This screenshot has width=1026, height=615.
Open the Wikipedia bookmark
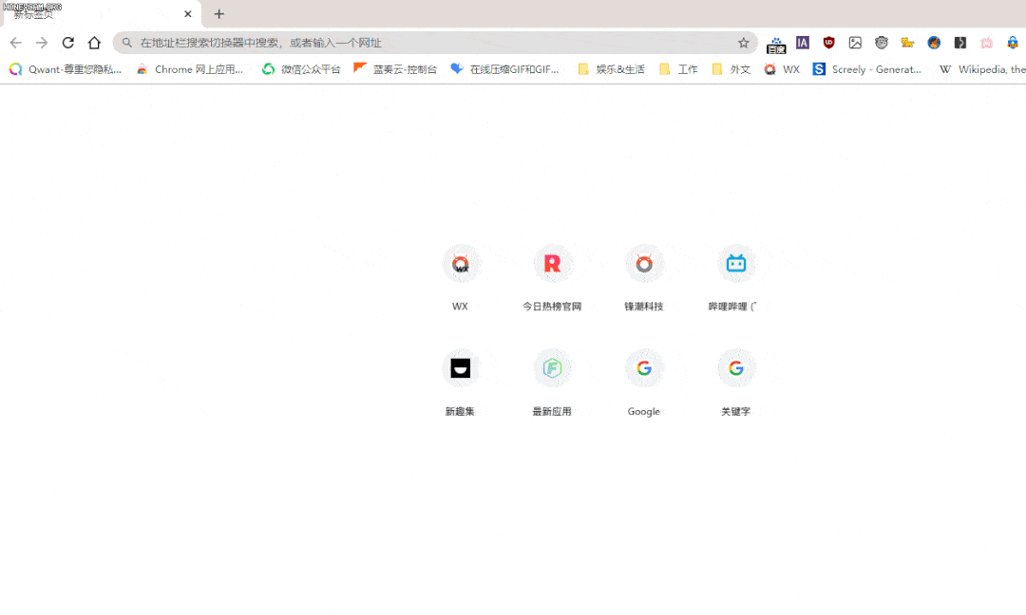pos(982,69)
